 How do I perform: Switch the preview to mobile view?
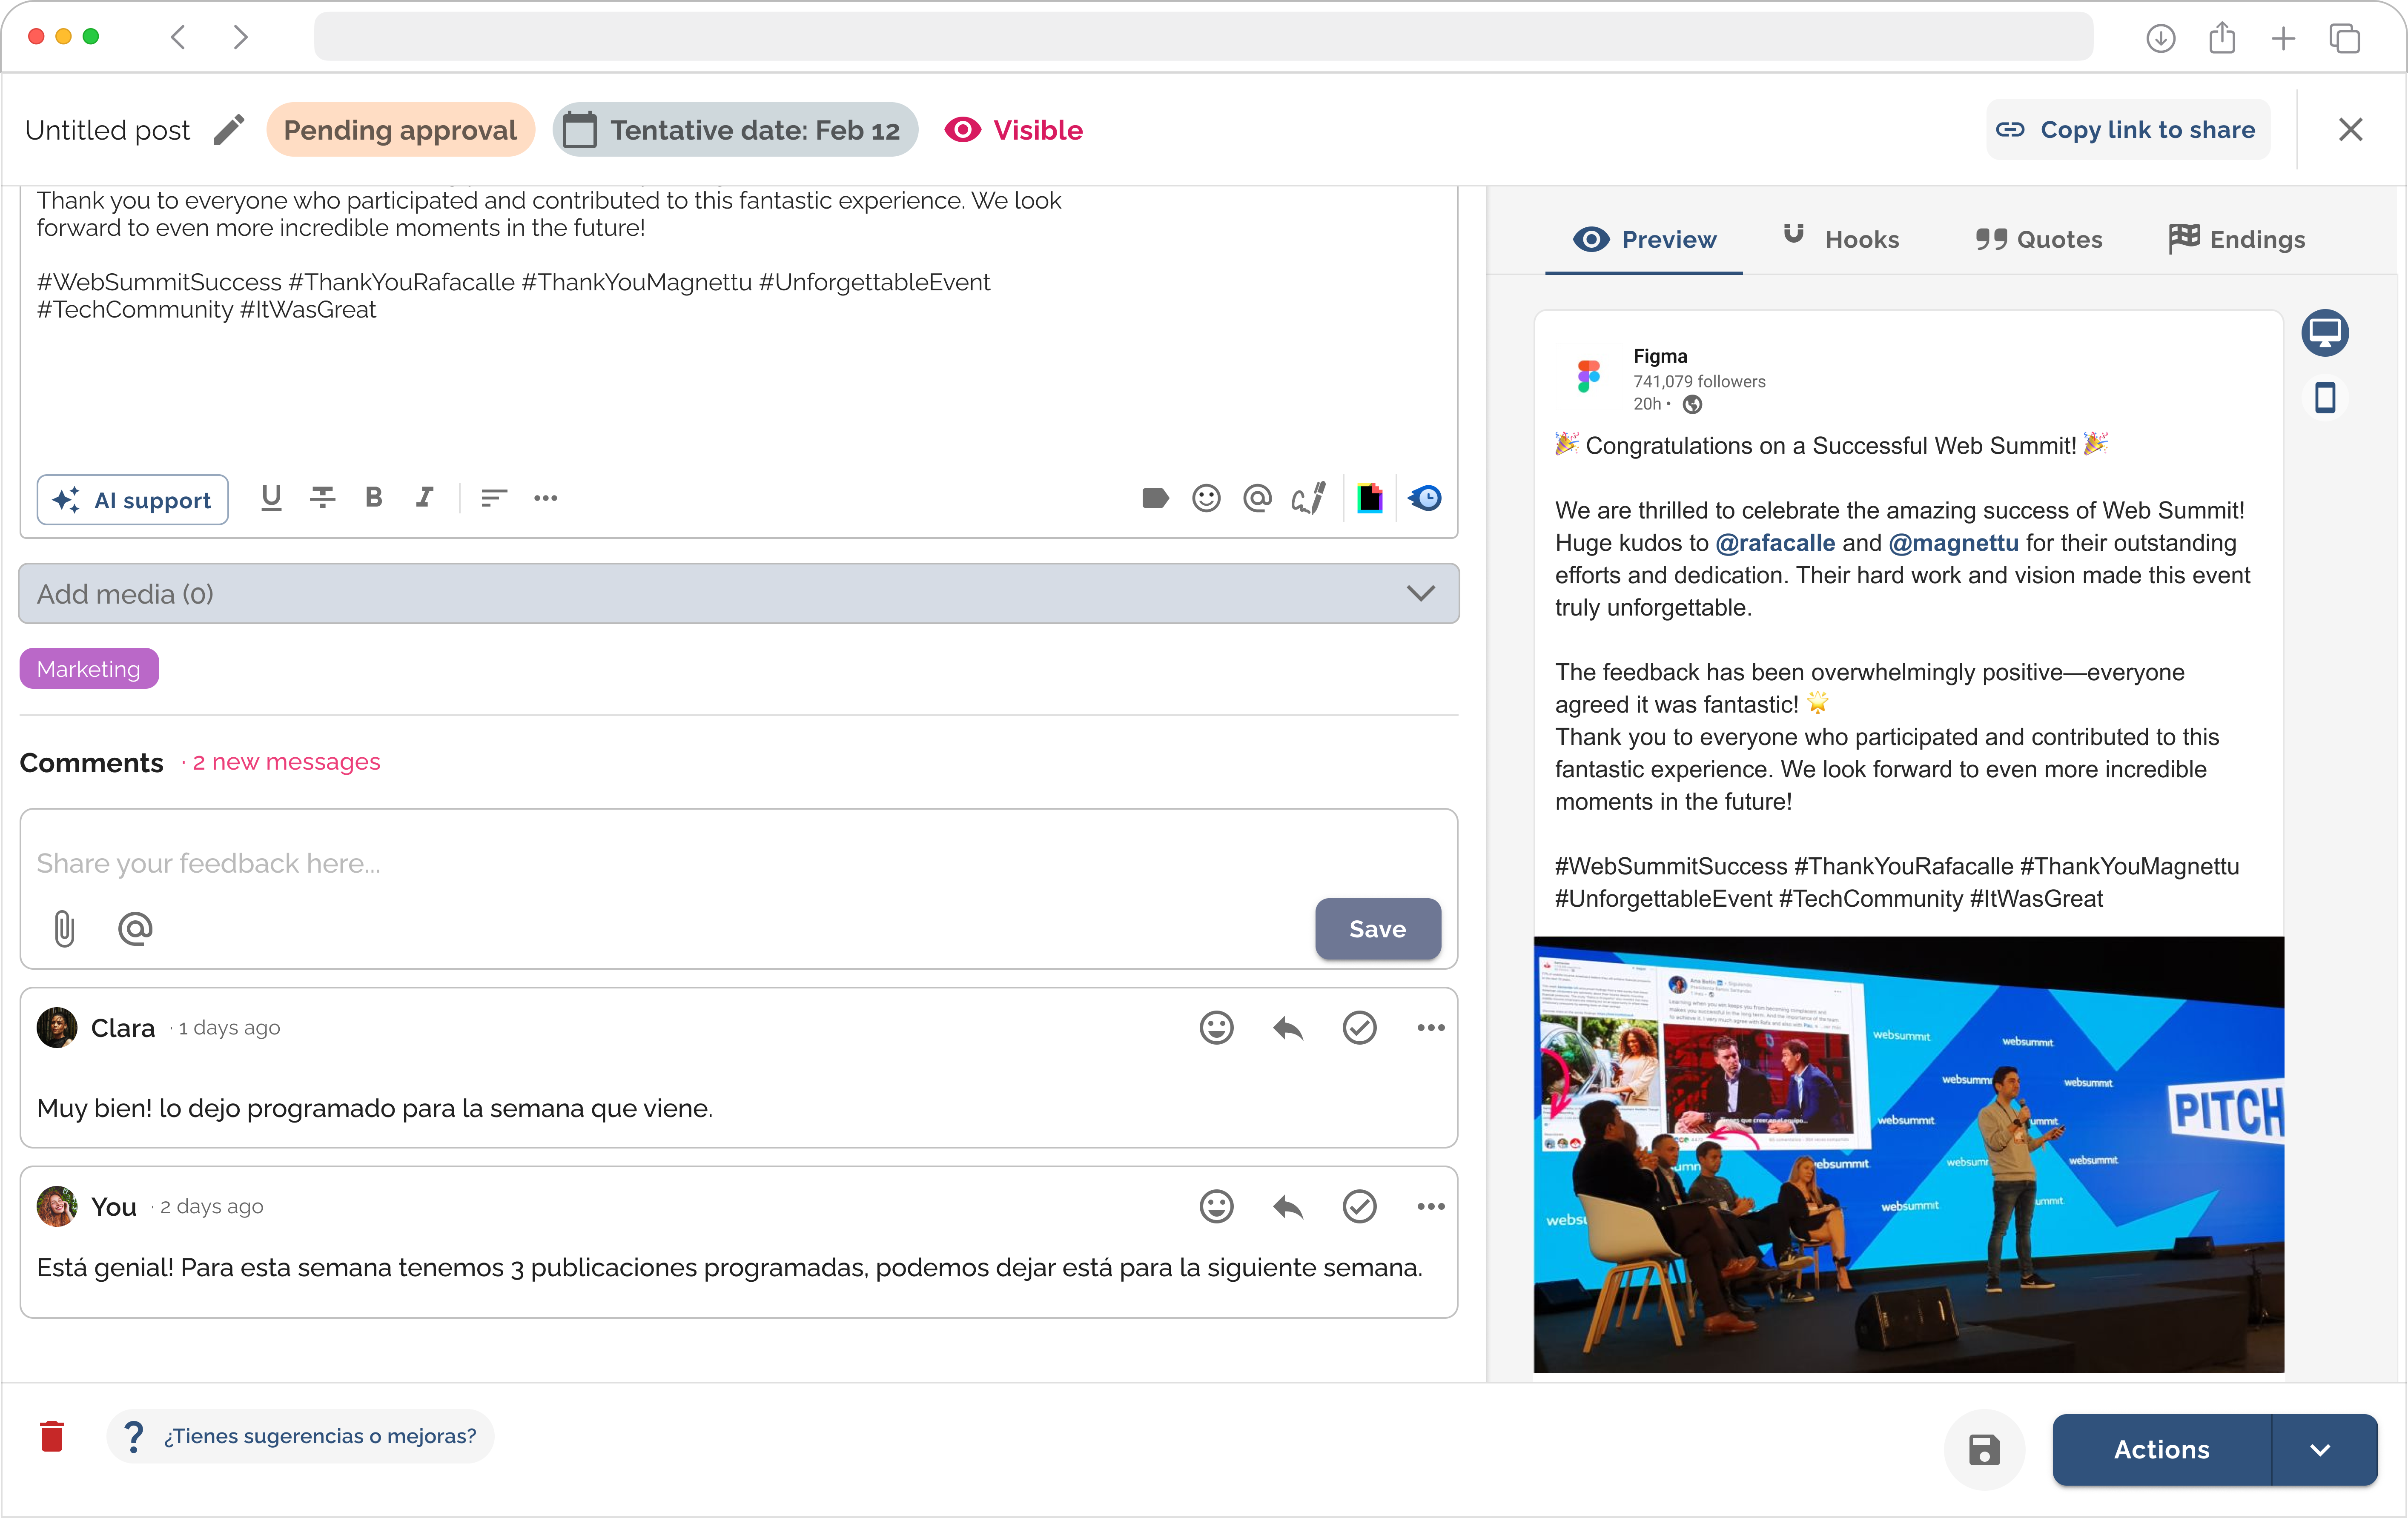tap(2325, 398)
